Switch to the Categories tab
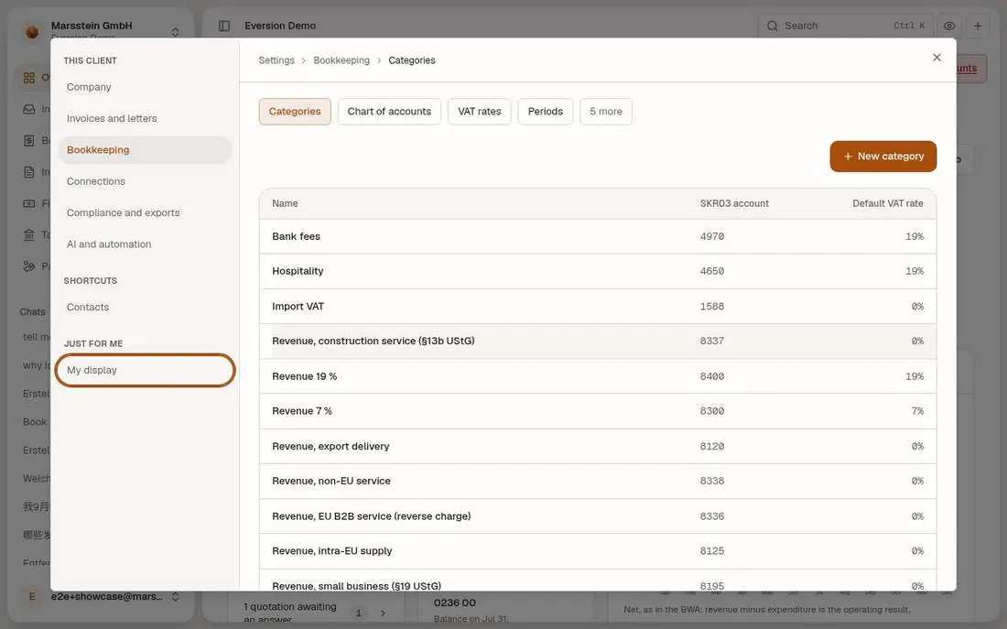This screenshot has width=1007, height=629. coord(295,111)
